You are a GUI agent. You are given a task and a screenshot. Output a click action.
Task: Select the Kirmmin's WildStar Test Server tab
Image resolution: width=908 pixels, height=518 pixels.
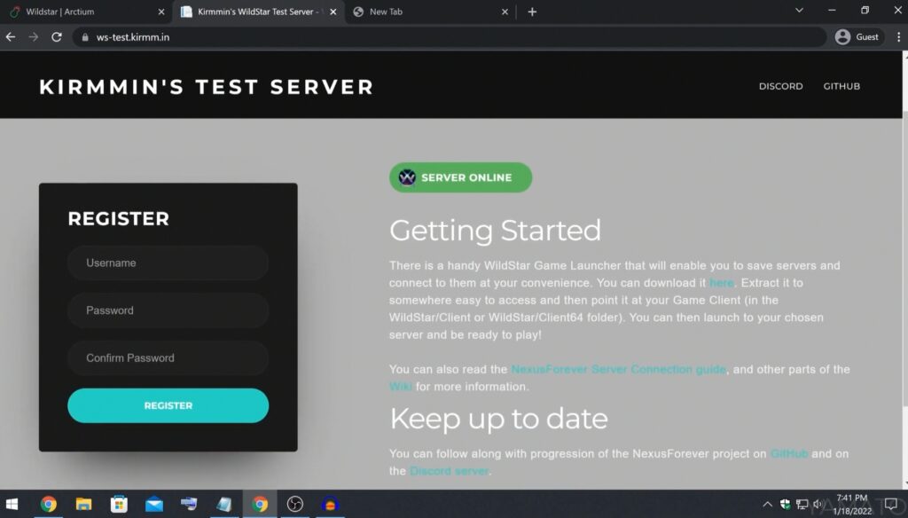259,12
